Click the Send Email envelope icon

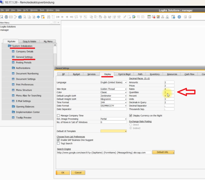11,17
